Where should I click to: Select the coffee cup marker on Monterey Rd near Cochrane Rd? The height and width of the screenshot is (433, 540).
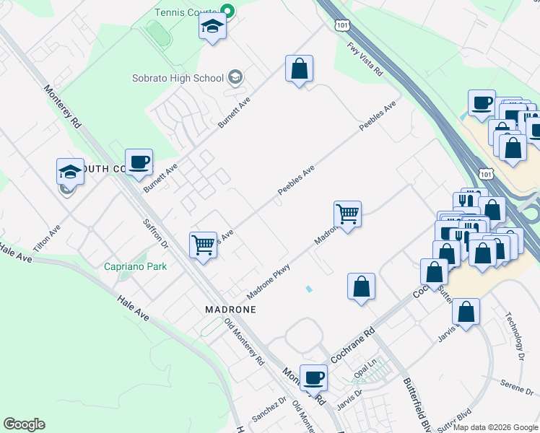(x=313, y=380)
